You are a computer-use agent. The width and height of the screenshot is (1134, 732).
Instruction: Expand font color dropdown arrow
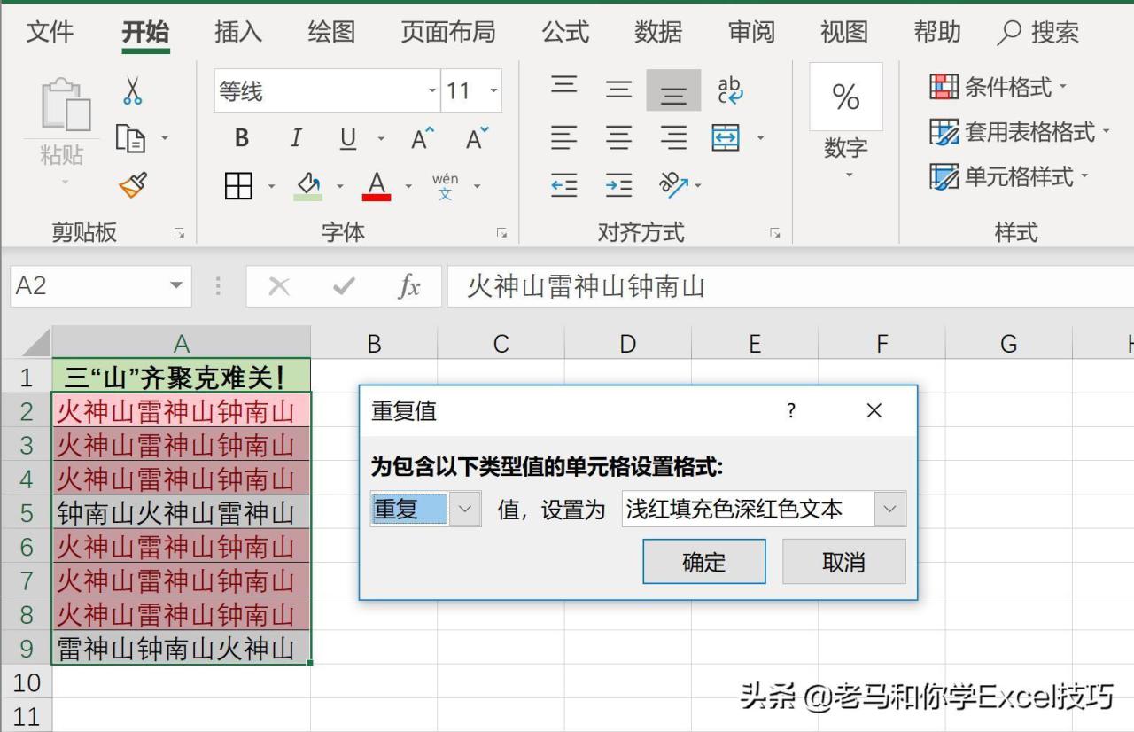pyautogui.click(x=408, y=187)
